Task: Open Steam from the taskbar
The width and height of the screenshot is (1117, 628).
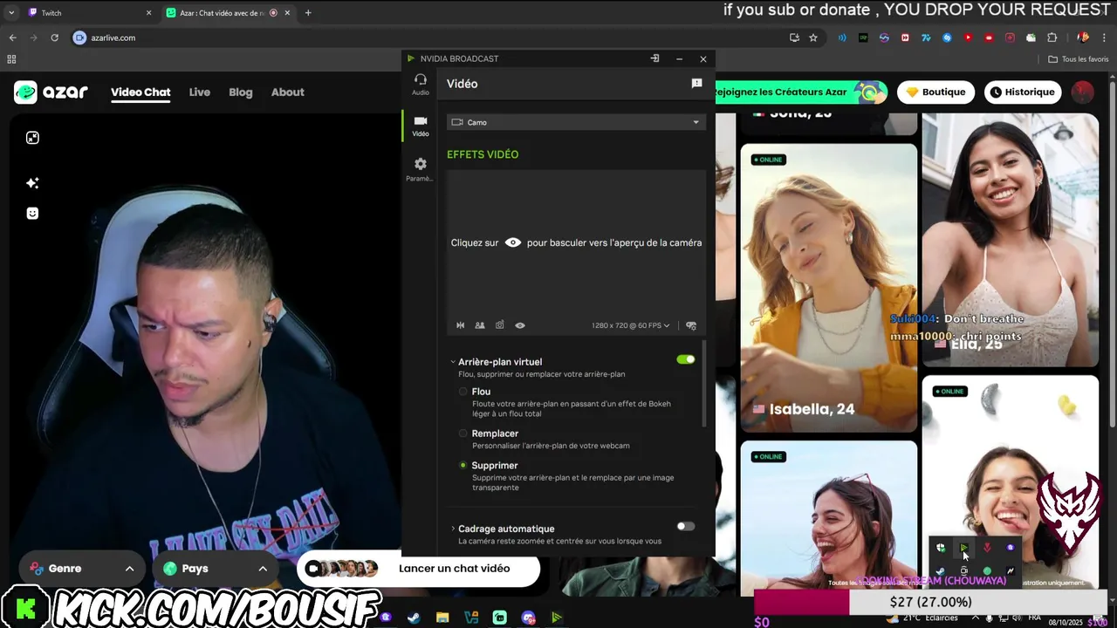Action: pyautogui.click(x=414, y=618)
